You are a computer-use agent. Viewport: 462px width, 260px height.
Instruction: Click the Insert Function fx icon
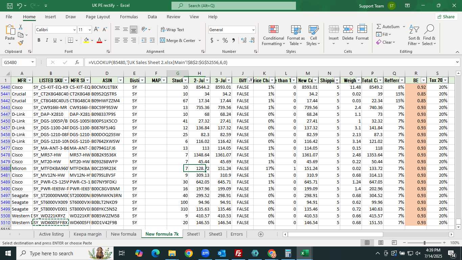77,62
